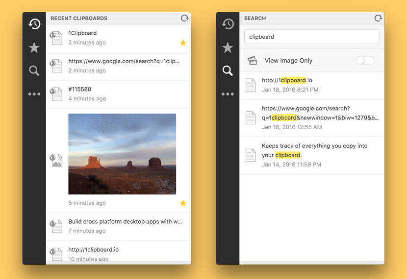Click Jan 18, 2016 8:21 PM timestamp
Viewport: 407px width, 279px height.
tap(290, 90)
